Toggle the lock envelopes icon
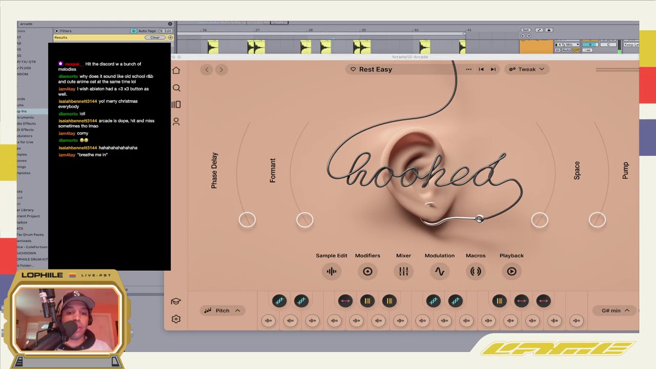656x369 pixels. (x=549, y=30)
